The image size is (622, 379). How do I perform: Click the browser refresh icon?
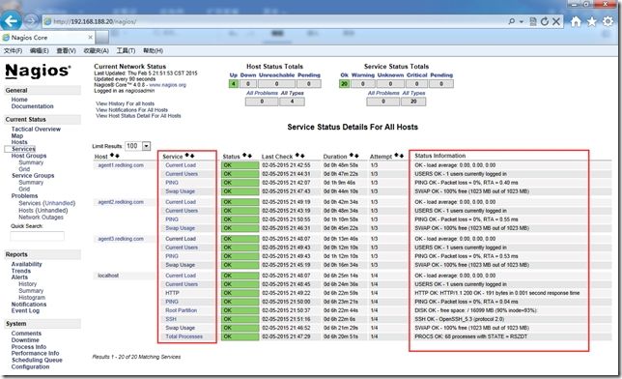point(545,21)
